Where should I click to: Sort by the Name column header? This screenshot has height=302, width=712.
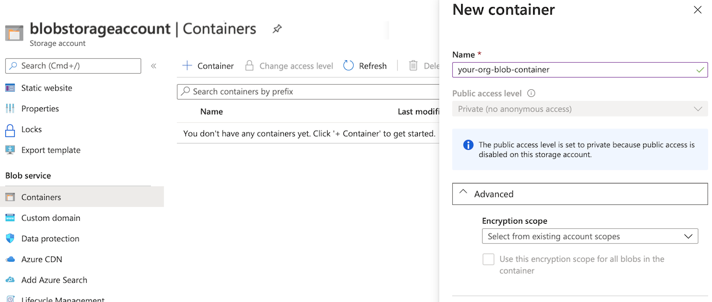211,112
